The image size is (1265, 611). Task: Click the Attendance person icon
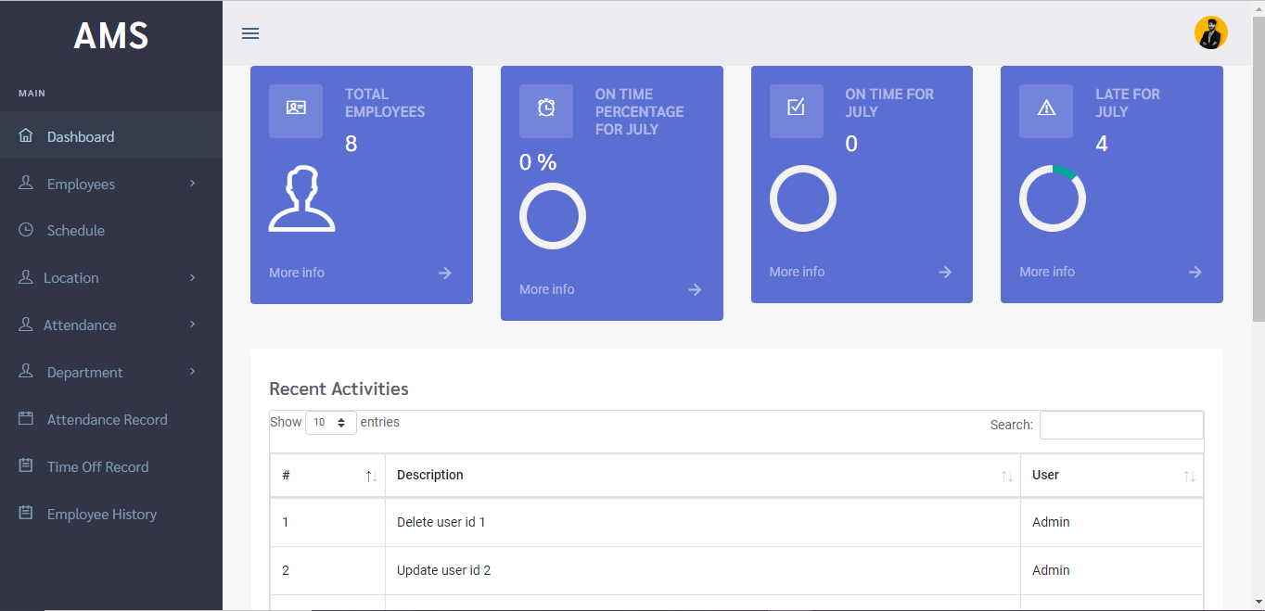(26, 325)
